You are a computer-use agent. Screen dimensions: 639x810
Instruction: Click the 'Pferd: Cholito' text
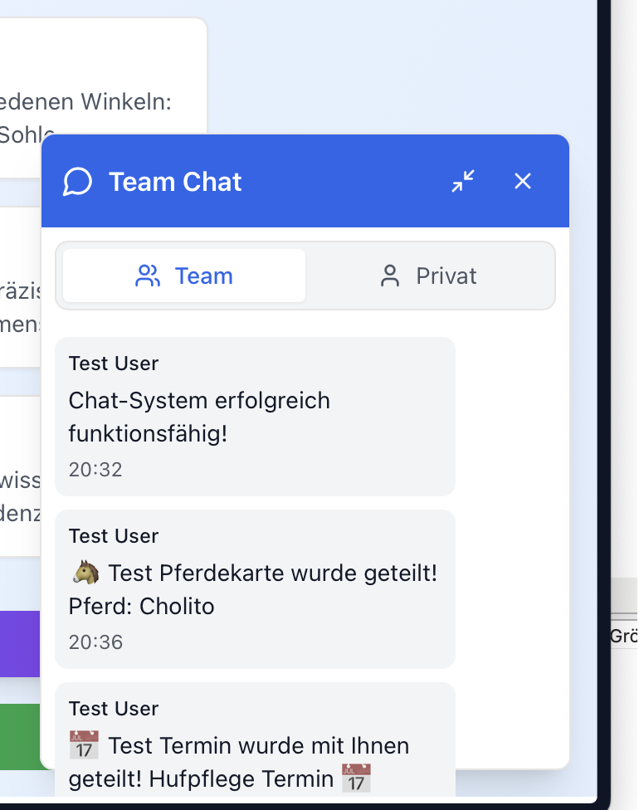click(x=142, y=607)
